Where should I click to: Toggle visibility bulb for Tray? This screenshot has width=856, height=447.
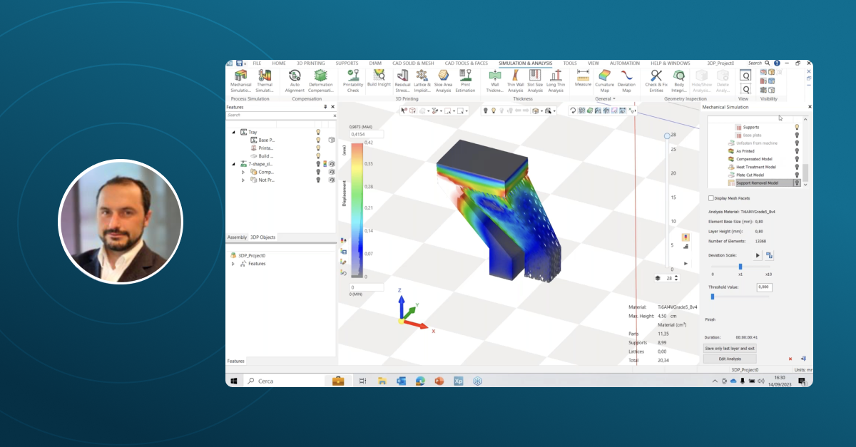click(x=318, y=132)
